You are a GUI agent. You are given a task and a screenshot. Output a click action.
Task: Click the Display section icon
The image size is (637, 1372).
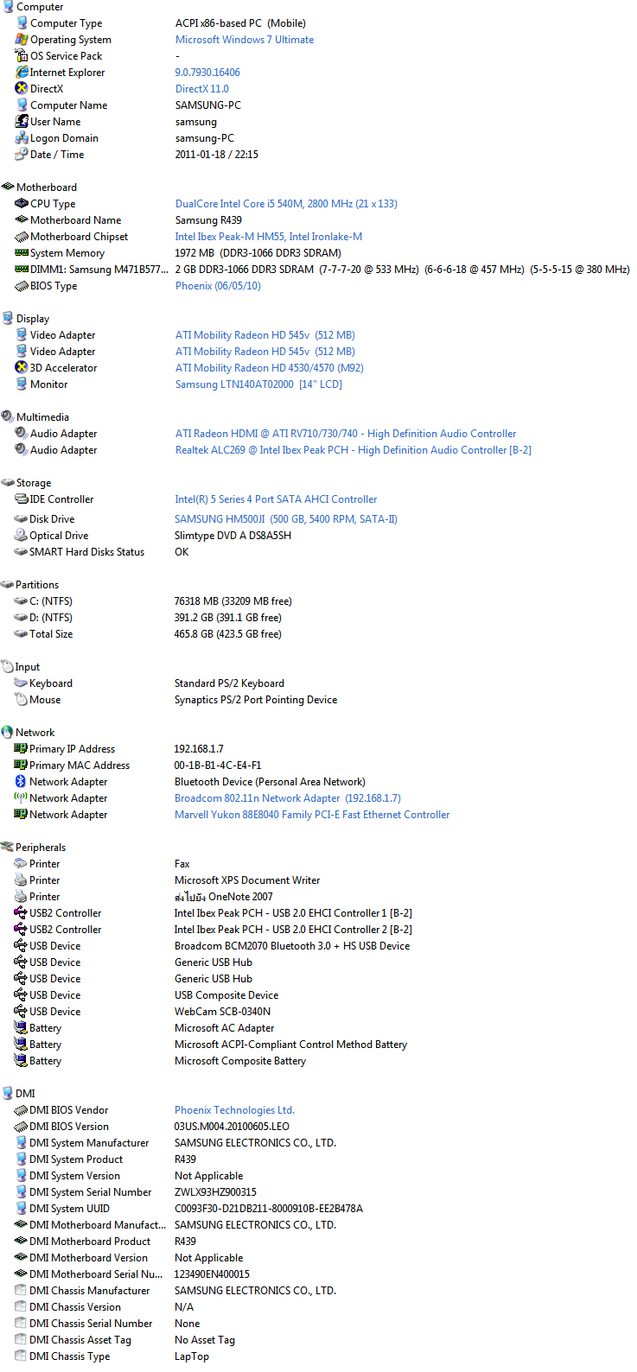[x=8, y=319]
